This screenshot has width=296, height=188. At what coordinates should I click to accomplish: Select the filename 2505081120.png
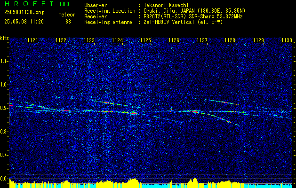click(24, 13)
